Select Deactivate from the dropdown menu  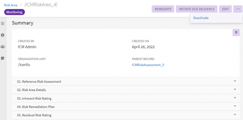pos(201,18)
